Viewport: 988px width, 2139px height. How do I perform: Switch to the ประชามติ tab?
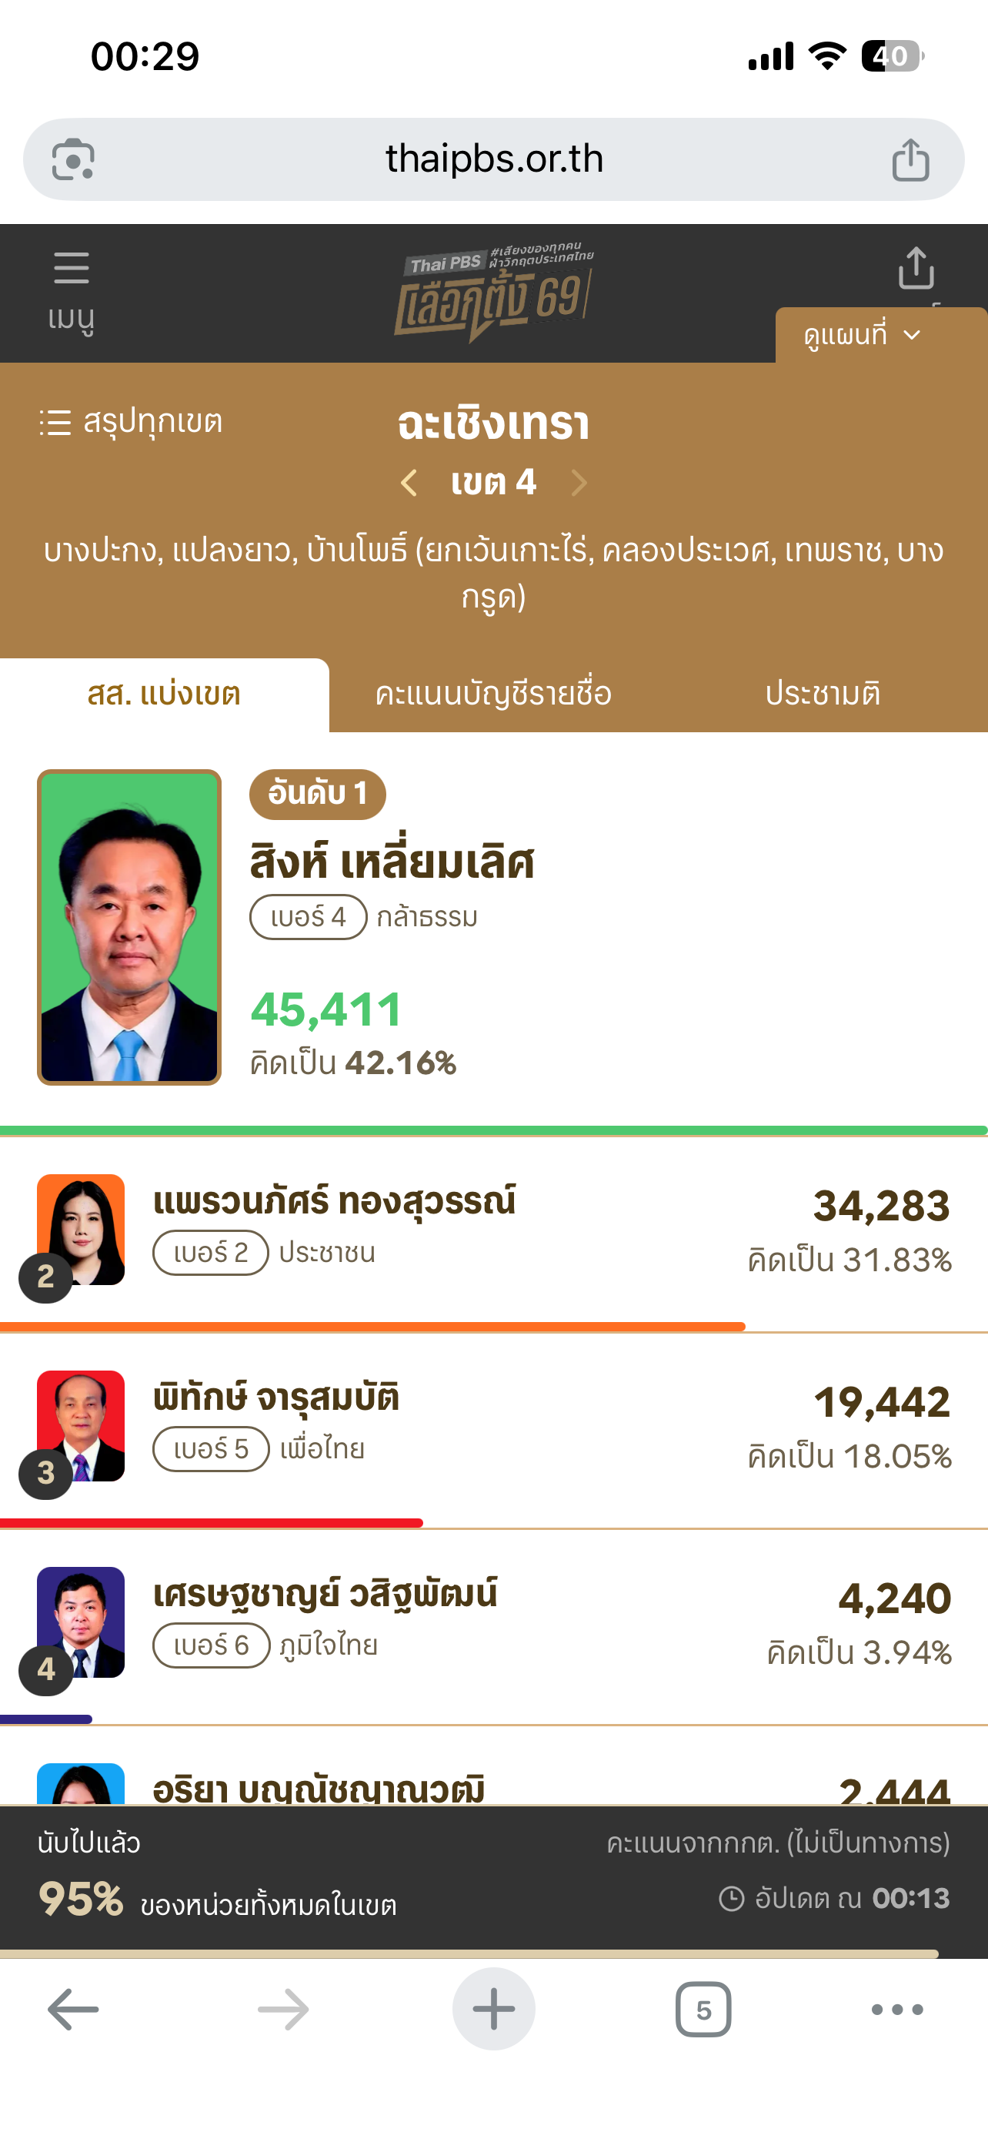(x=822, y=695)
